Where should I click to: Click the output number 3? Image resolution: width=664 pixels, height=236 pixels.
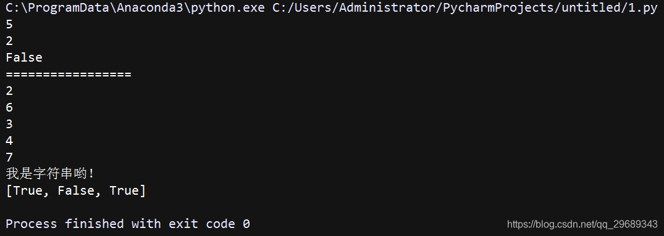(x=9, y=124)
